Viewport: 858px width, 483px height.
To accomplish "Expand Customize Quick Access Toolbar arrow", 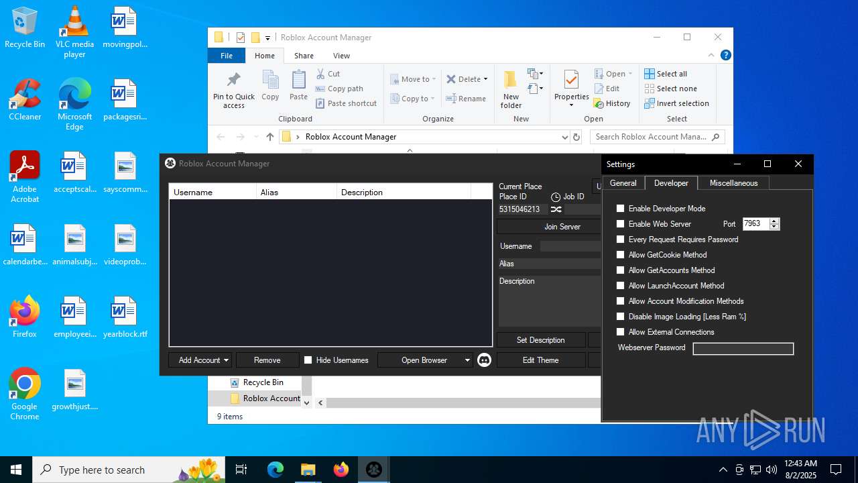I will tap(267, 38).
